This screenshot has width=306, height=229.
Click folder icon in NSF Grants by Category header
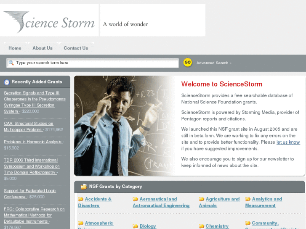[84, 187]
